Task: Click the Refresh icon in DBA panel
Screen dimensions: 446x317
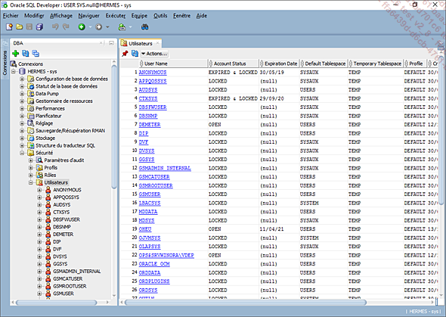Action: [x=25, y=53]
